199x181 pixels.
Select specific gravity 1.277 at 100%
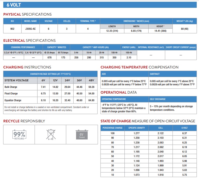pyautogui.click(x=137, y=133)
